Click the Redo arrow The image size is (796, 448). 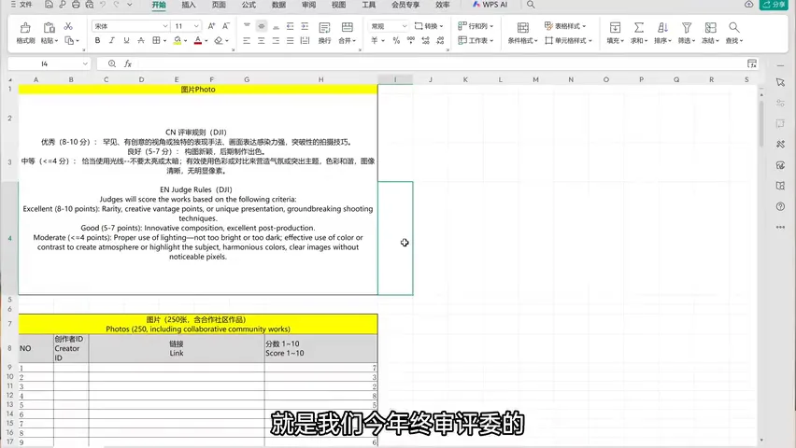click(x=117, y=5)
